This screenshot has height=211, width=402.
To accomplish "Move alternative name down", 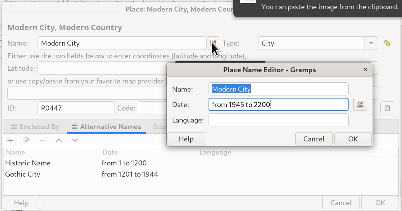I will point(75,140).
